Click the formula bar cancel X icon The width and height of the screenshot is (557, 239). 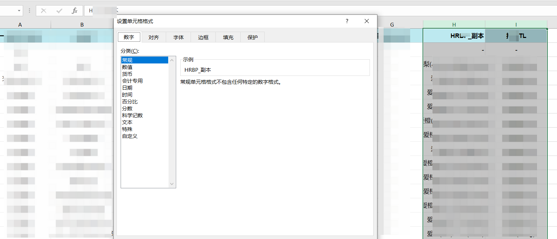pyautogui.click(x=43, y=11)
